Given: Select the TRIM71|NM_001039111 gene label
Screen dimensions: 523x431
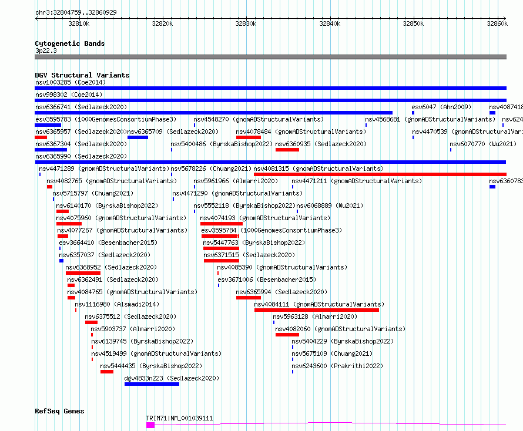Looking at the screenshot, I should tap(179, 418).
